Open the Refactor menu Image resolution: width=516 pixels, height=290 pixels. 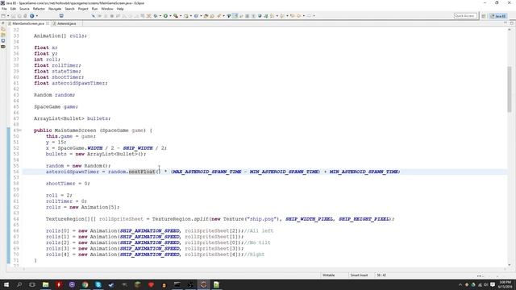click(39, 9)
